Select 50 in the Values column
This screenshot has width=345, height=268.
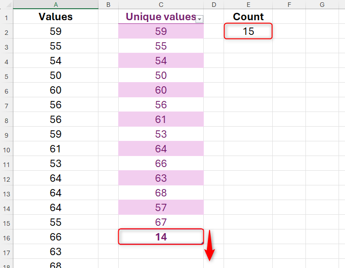pyautogui.click(x=56, y=76)
